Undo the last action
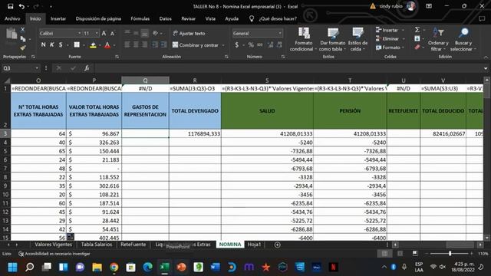491x276 pixels. coord(21,6)
